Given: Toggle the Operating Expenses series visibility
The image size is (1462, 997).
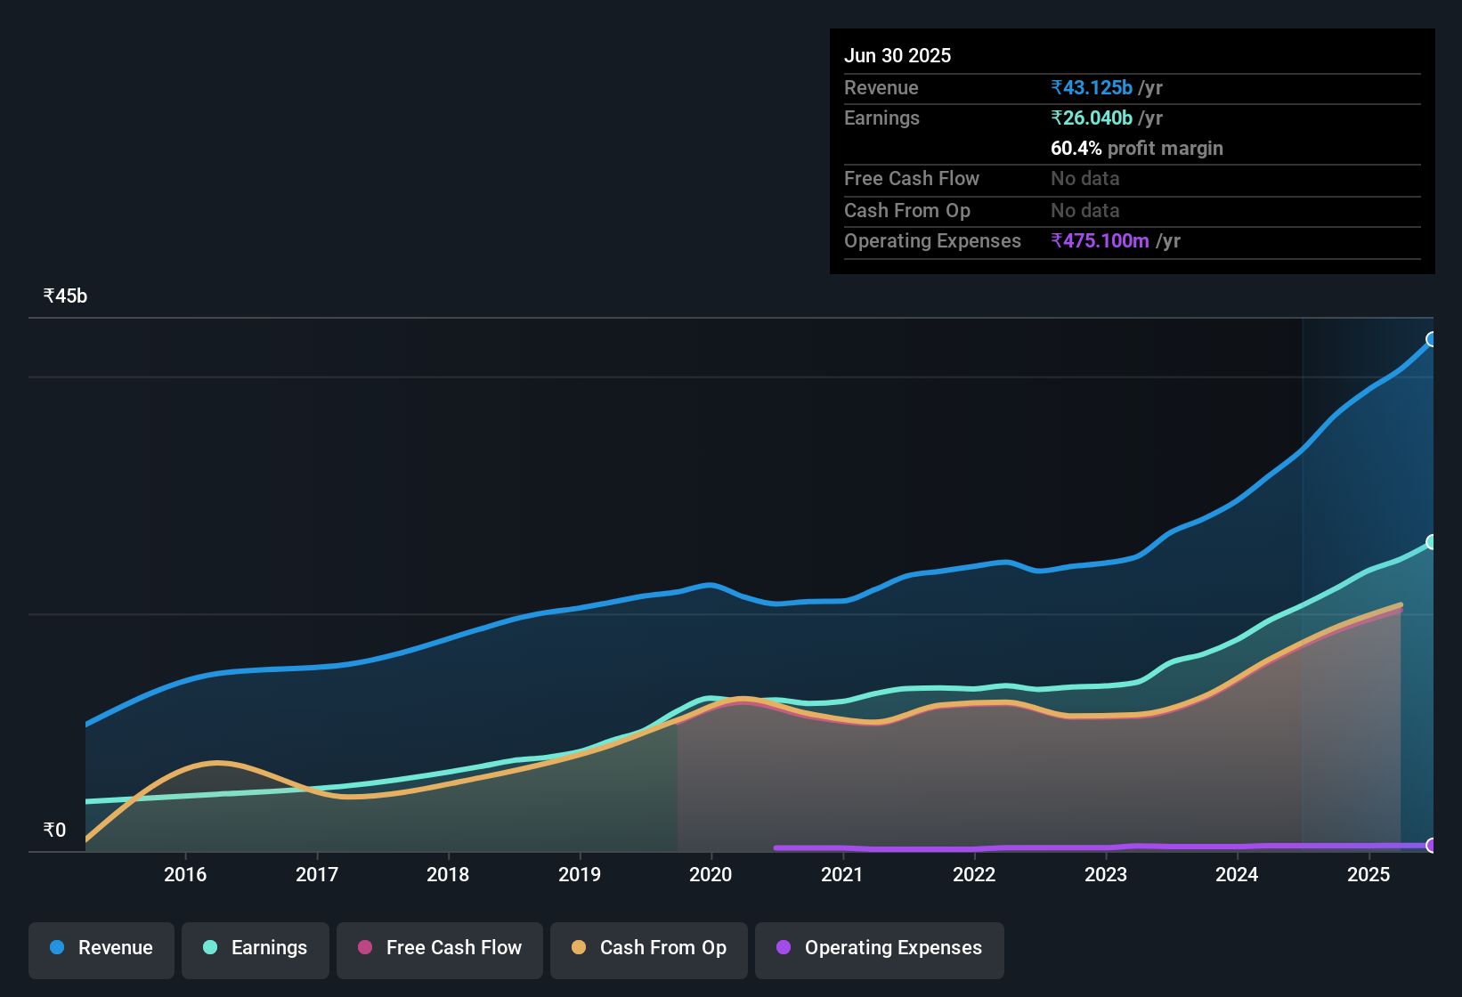Looking at the screenshot, I should coord(879,948).
